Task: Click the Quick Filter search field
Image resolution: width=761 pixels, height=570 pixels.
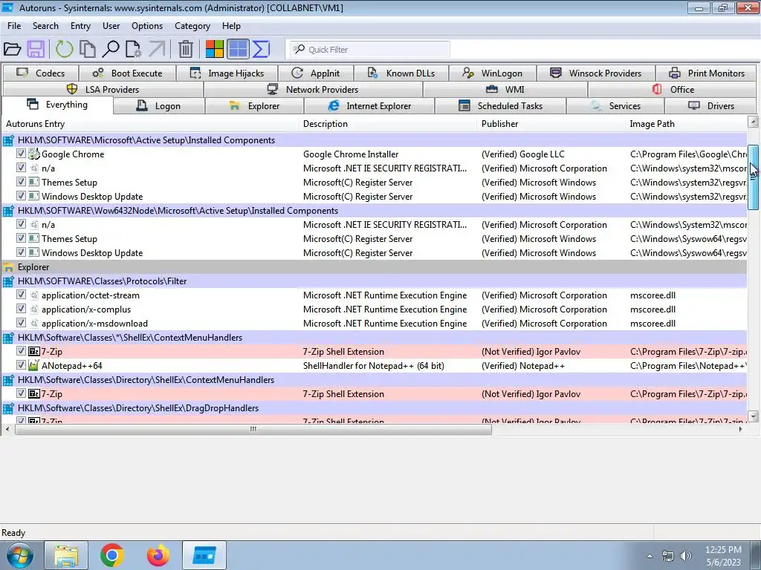Action: coord(370,50)
